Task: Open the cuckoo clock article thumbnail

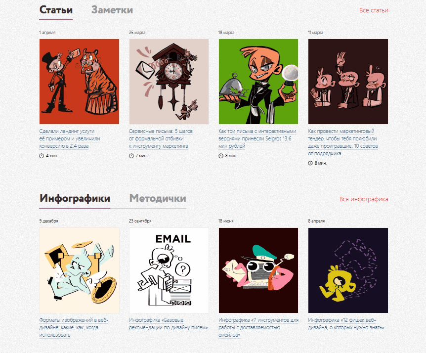Action: tap(169, 82)
